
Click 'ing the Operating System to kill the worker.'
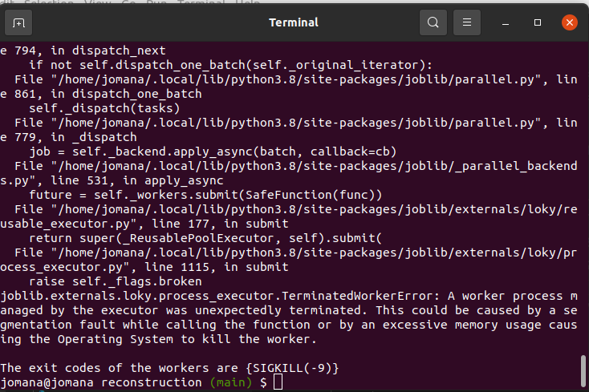[x=159, y=339]
